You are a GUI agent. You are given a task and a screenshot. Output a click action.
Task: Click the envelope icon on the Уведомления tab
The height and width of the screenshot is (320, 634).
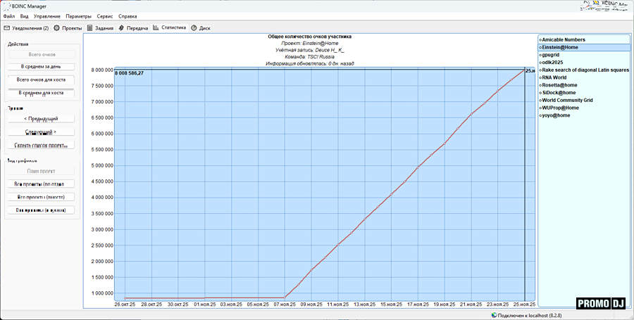7,28
